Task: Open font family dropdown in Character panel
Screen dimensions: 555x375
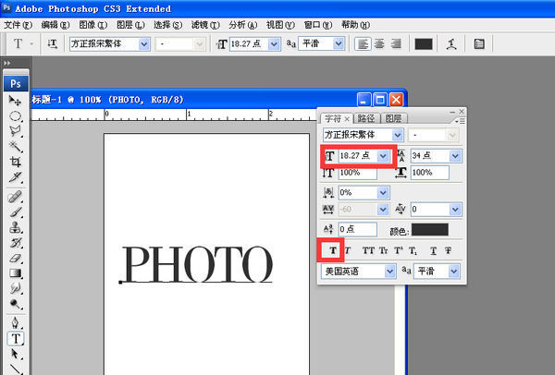Action: point(398,135)
